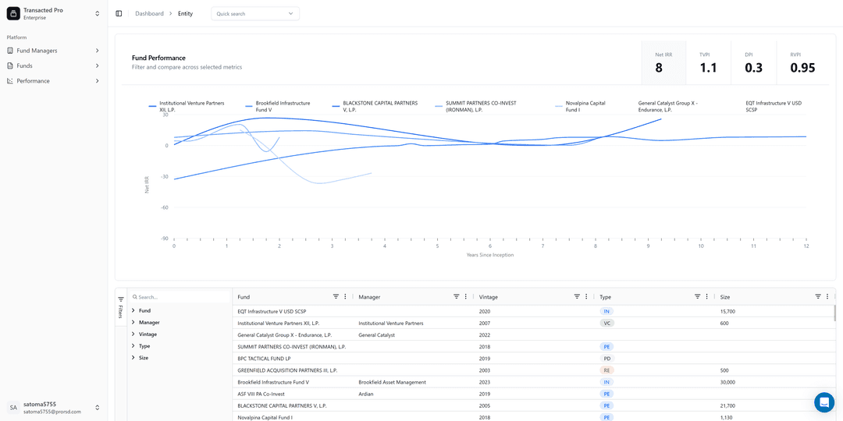Open the Fund column options menu

pos(345,296)
